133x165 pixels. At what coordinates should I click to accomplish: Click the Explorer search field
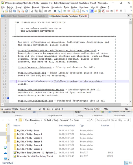[x=113, y=120]
